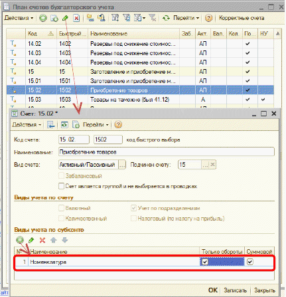
Task: Click the OK button
Action: pyautogui.click(x=213, y=290)
